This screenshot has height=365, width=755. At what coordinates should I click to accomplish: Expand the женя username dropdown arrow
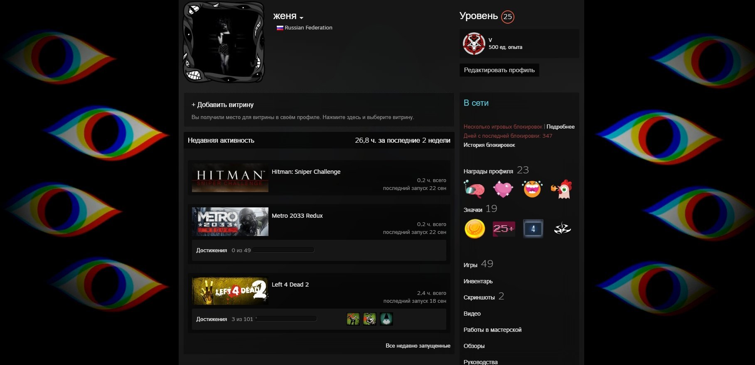tap(302, 18)
